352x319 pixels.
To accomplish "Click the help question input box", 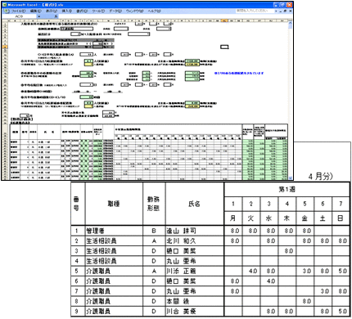I will pyautogui.click(x=255, y=11).
